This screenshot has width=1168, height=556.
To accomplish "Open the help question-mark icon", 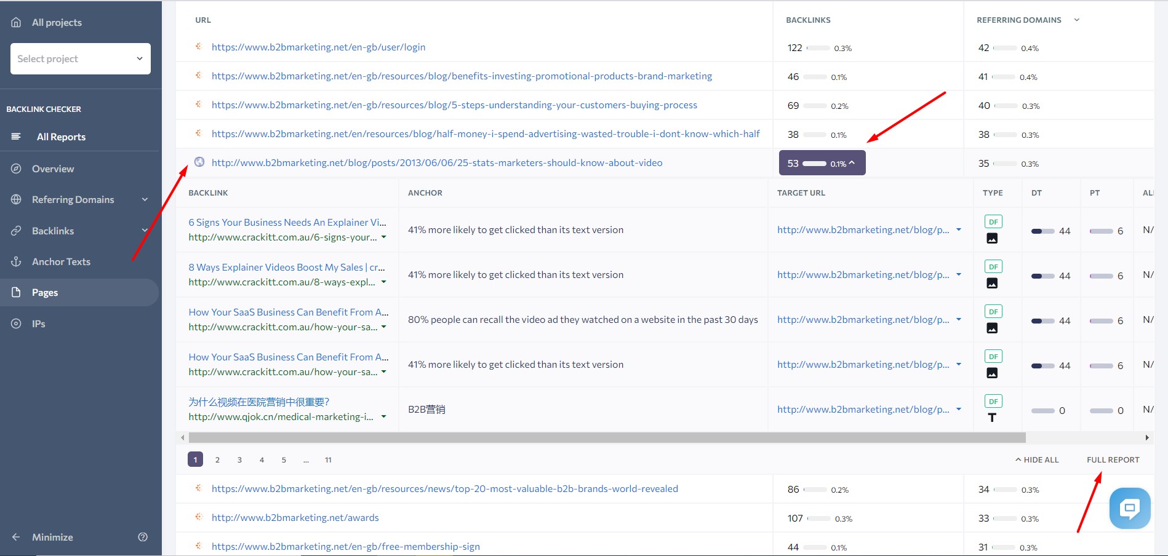I will pos(143,537).
